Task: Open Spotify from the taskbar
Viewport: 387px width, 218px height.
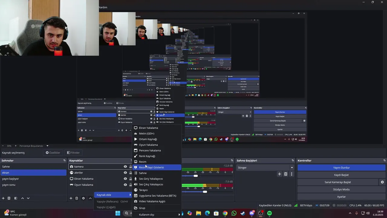Action: tap(269, 213)
